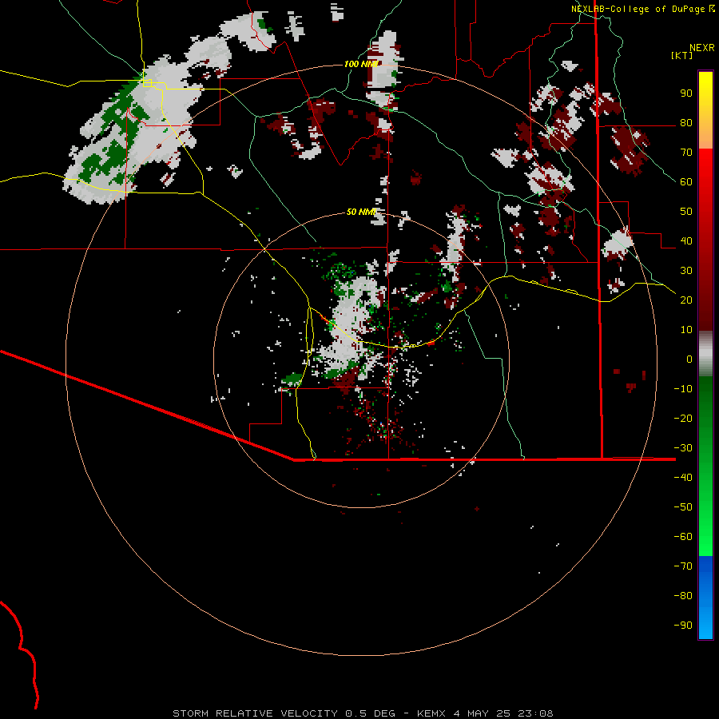Viewport: 719px width, 719px height.
Task: Click the 20 value on velocity scale
Action: tap(686, 300)
